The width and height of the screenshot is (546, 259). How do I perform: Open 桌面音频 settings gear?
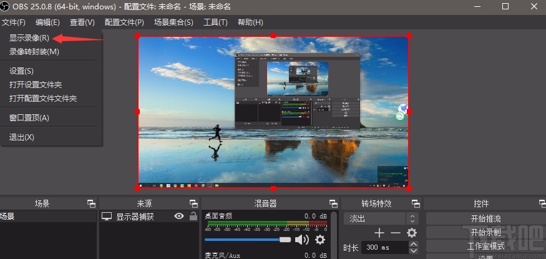(x=320, y=240)
